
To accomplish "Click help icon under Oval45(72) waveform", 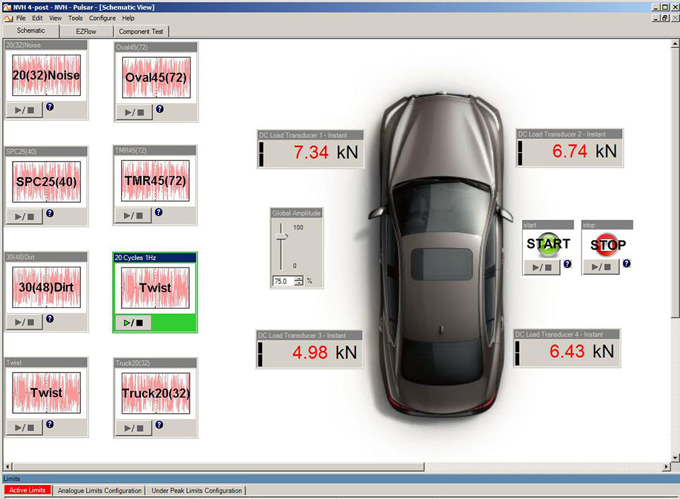I will (x=160, y=108).
